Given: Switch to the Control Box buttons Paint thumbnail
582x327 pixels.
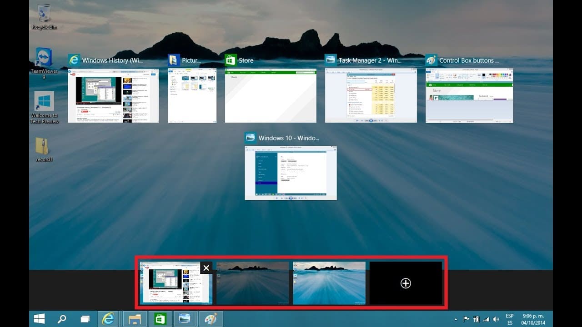Looking at the screenshot, I should point(469,95).
